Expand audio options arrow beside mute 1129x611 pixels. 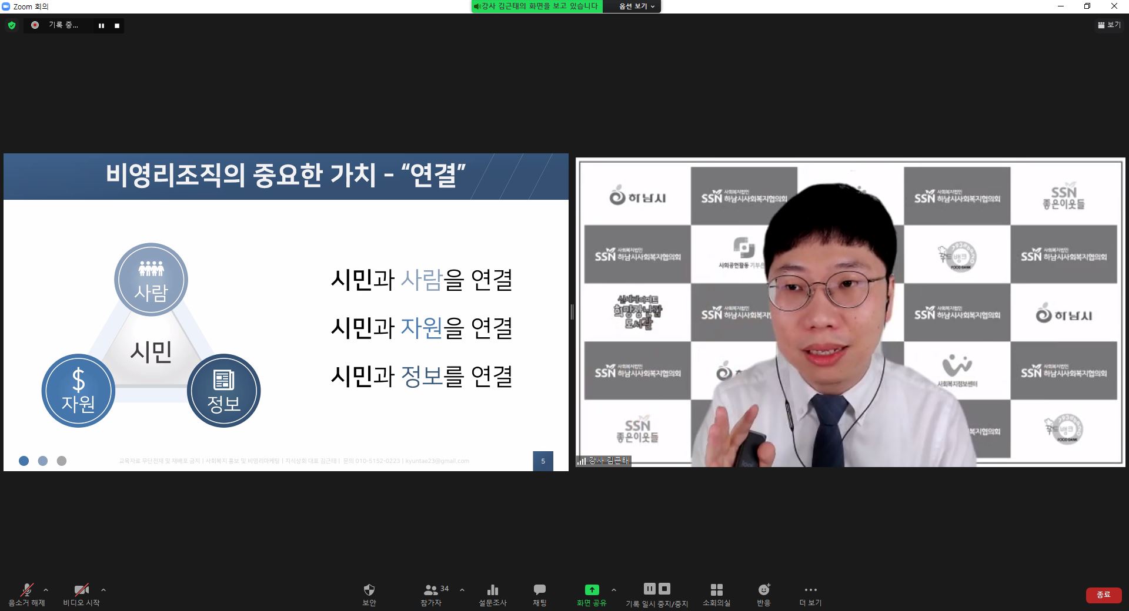coord(46,590)
